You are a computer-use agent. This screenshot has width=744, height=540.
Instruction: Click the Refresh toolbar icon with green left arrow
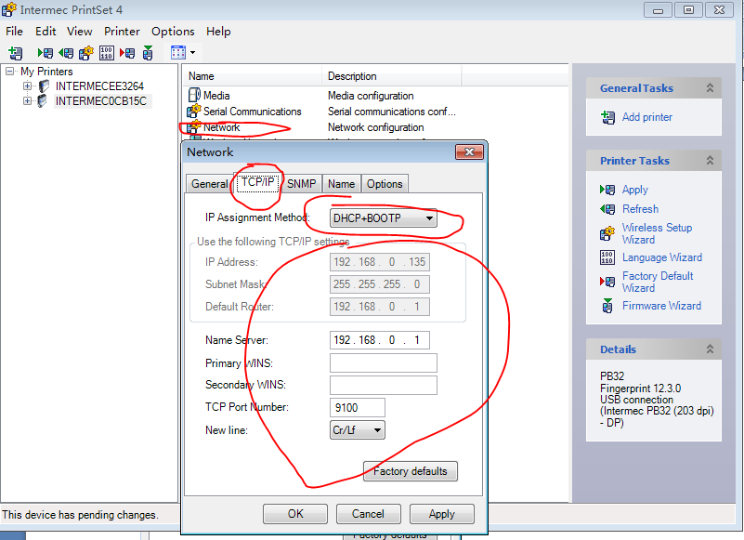click(66, 53)
